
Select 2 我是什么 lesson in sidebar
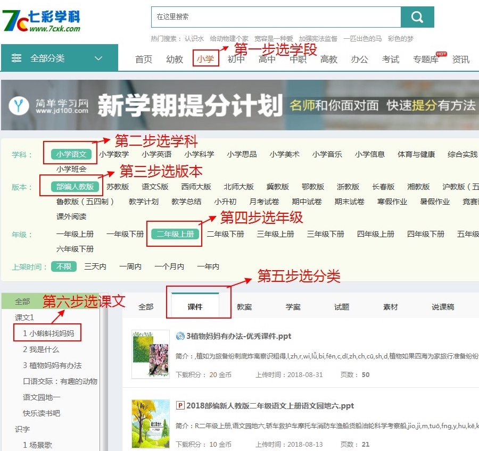41,349
